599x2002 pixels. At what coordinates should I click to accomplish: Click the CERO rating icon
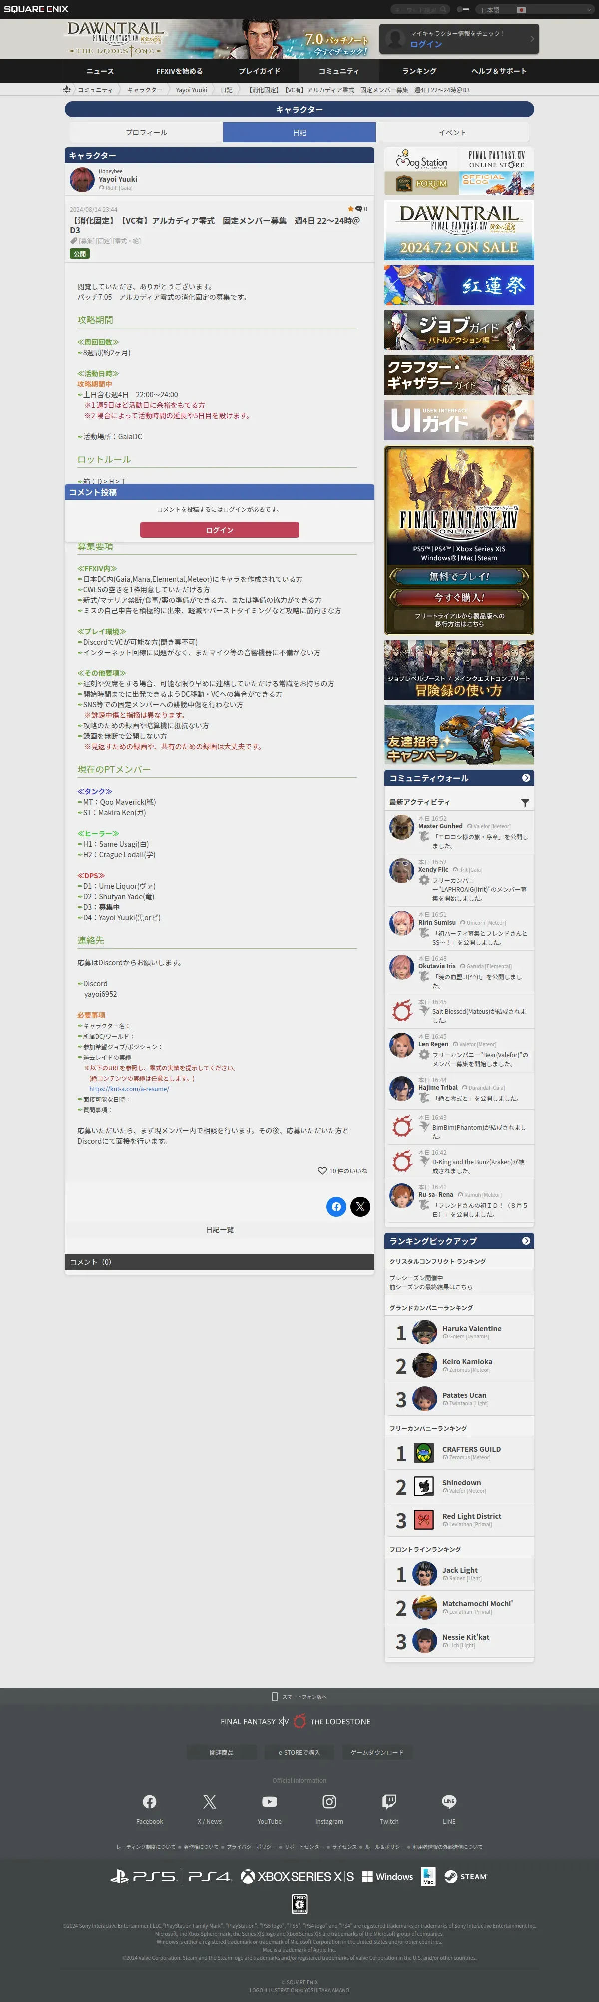[299, 1903]
